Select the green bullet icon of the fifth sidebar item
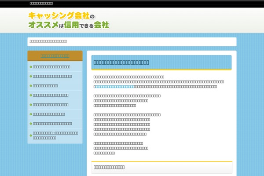 (x=30, y=105)
